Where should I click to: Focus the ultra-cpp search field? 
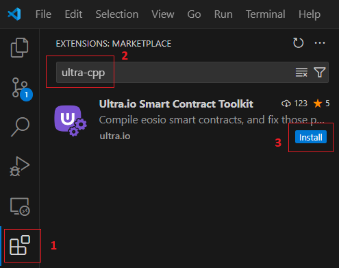click(x=192, y=73)
